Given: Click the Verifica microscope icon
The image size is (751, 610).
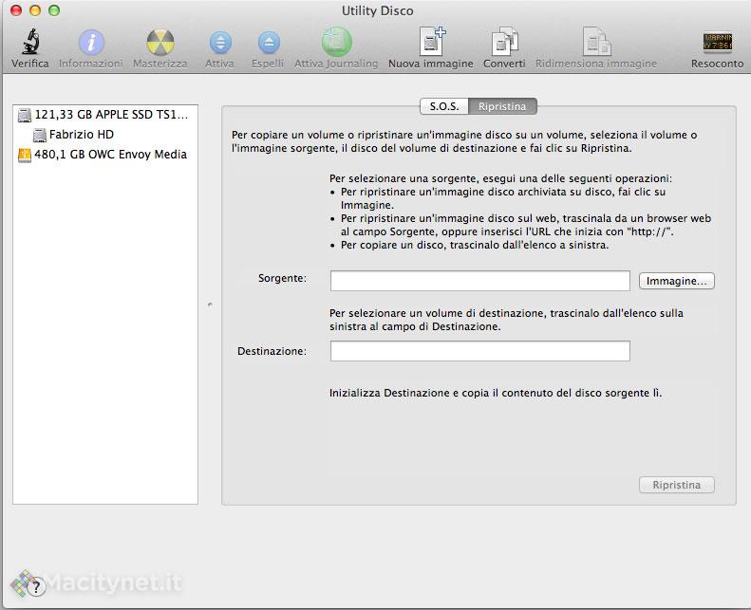Looking at the screenshot, I should pyautogui.click(x=30, y=42).
